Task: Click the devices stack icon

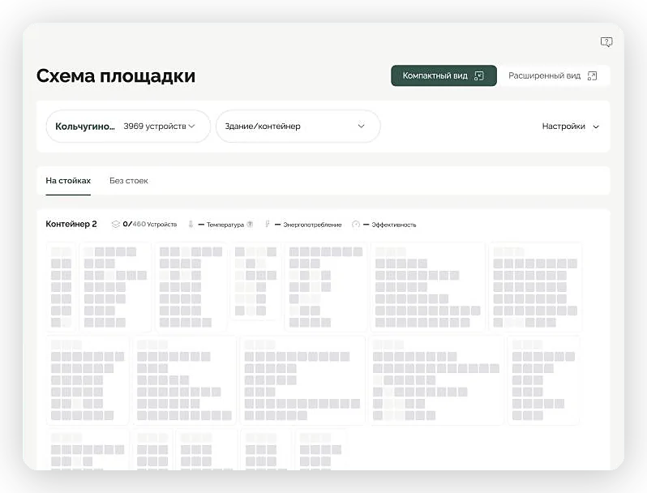Action: pos(115,224)
